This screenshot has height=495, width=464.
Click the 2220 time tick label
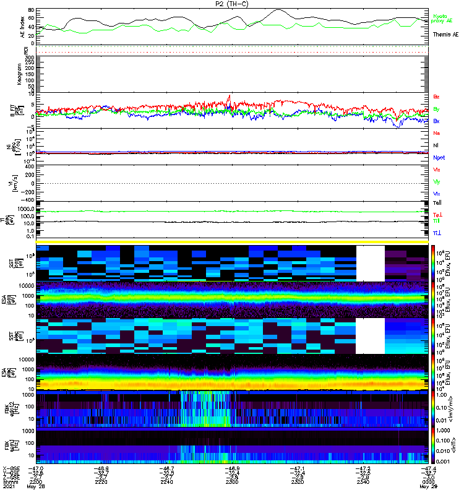click(101, 482)
